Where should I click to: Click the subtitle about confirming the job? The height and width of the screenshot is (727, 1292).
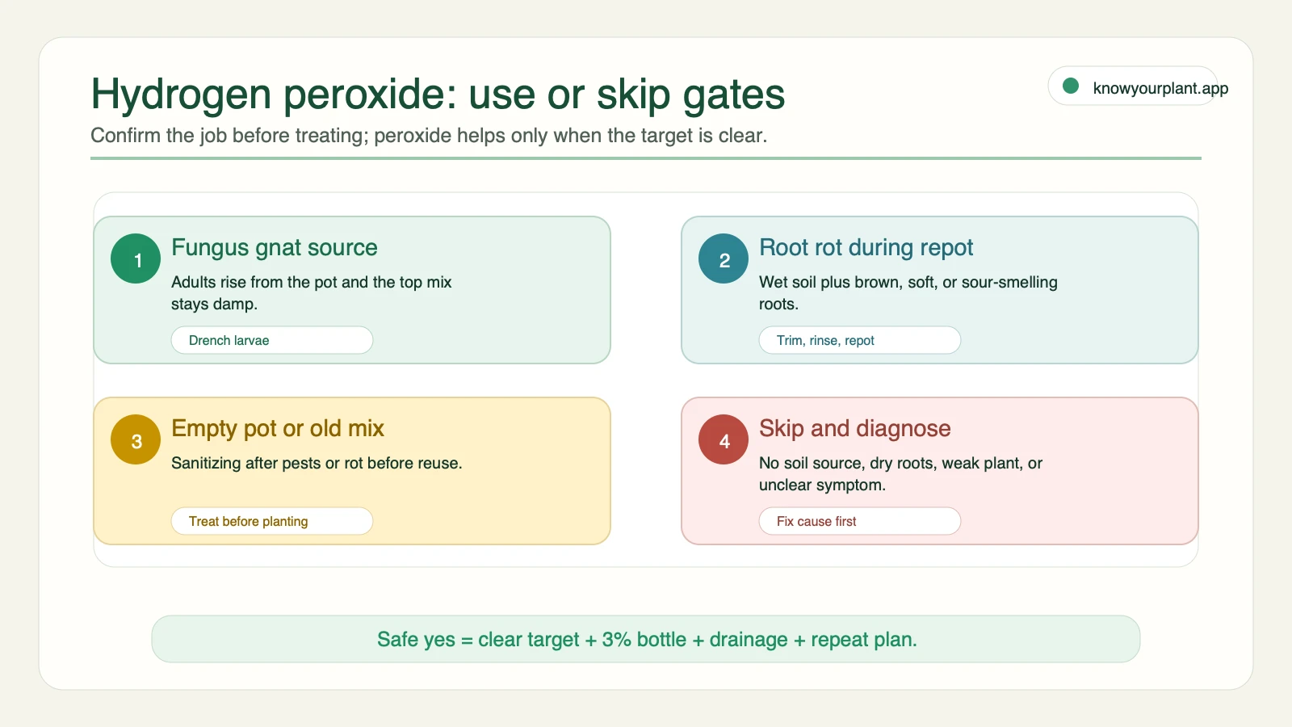[429, 135]
